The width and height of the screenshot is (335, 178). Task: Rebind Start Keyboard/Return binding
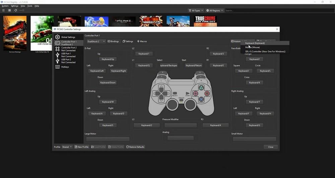[x=194, y=65]
